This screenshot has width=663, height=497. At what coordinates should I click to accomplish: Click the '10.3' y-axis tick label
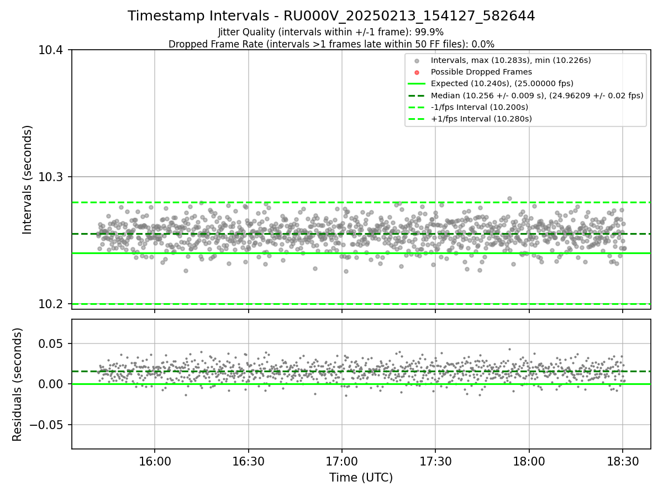click(x=51, y=177)
